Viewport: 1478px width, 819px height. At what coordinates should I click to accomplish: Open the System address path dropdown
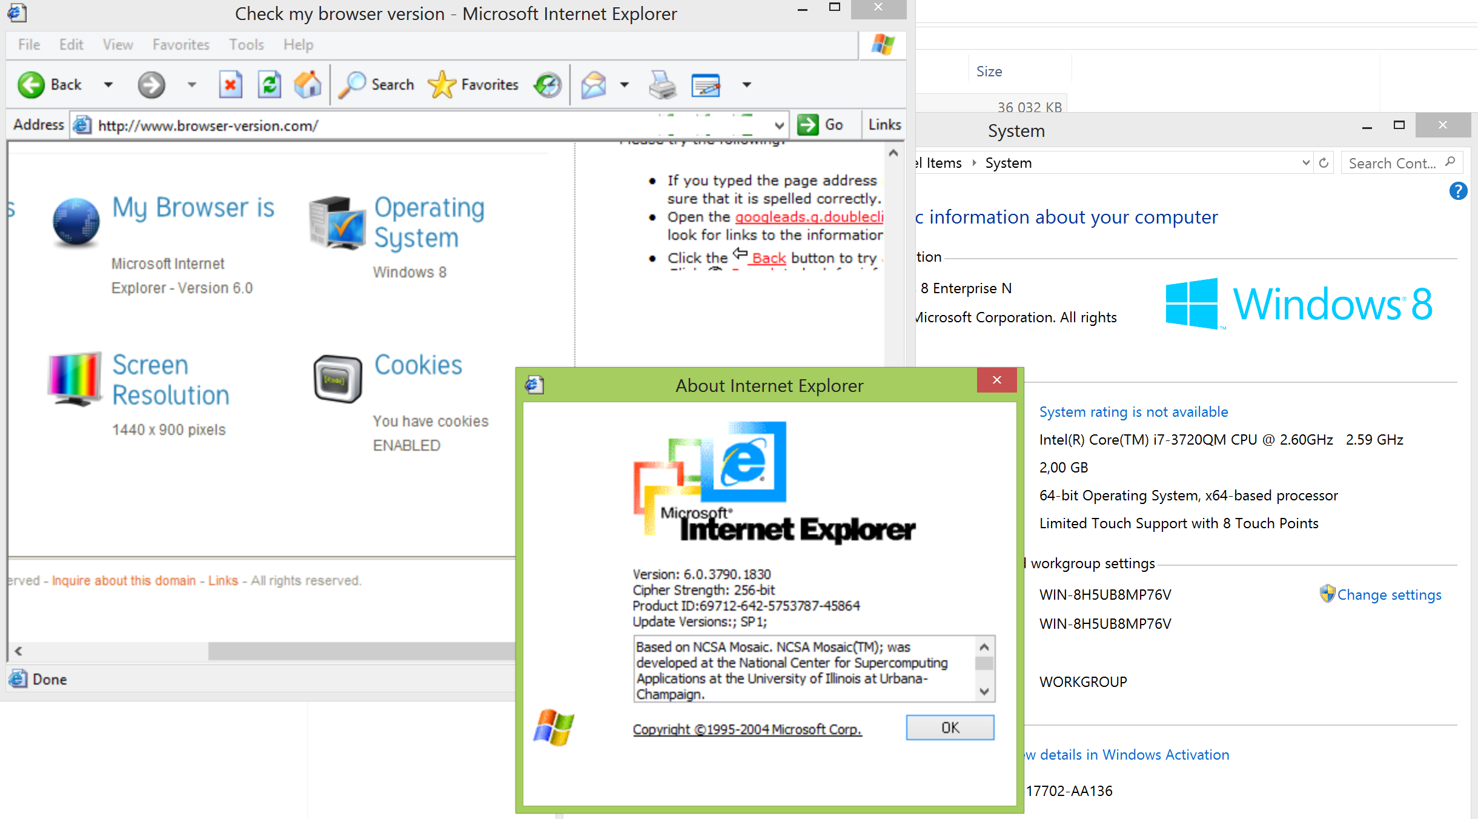[1306, 163]
